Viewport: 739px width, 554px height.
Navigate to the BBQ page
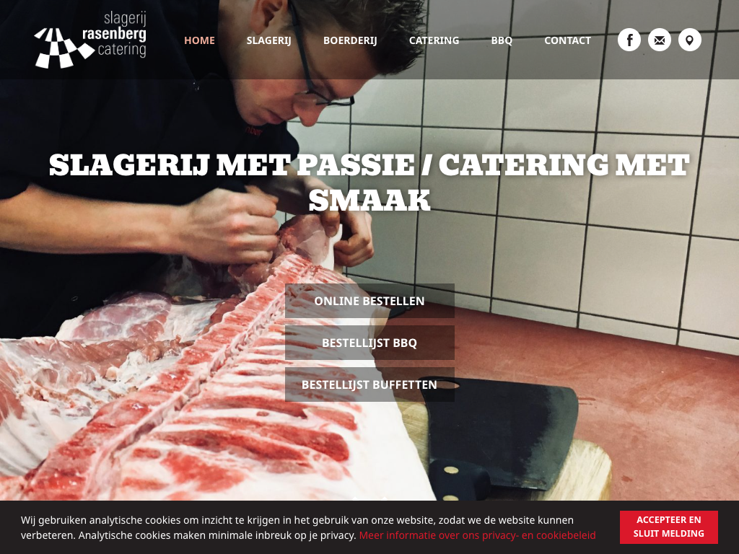click(502, 40)
